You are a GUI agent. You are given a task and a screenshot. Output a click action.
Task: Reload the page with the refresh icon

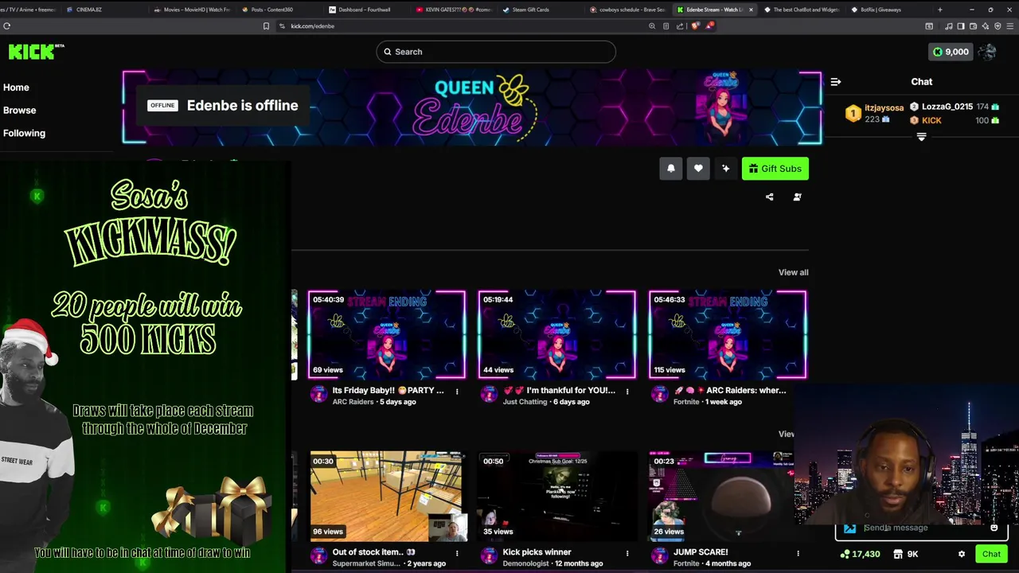point(6,25)
